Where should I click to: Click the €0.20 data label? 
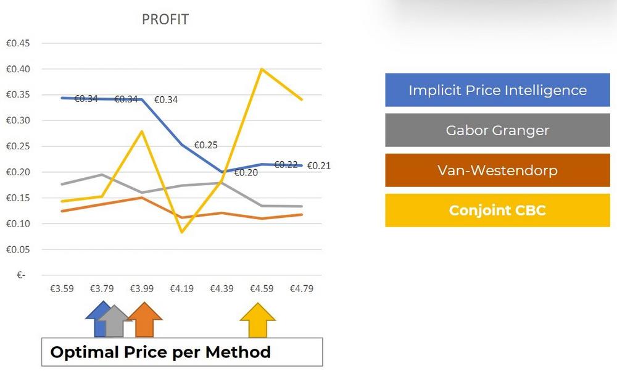pos(245,173)
